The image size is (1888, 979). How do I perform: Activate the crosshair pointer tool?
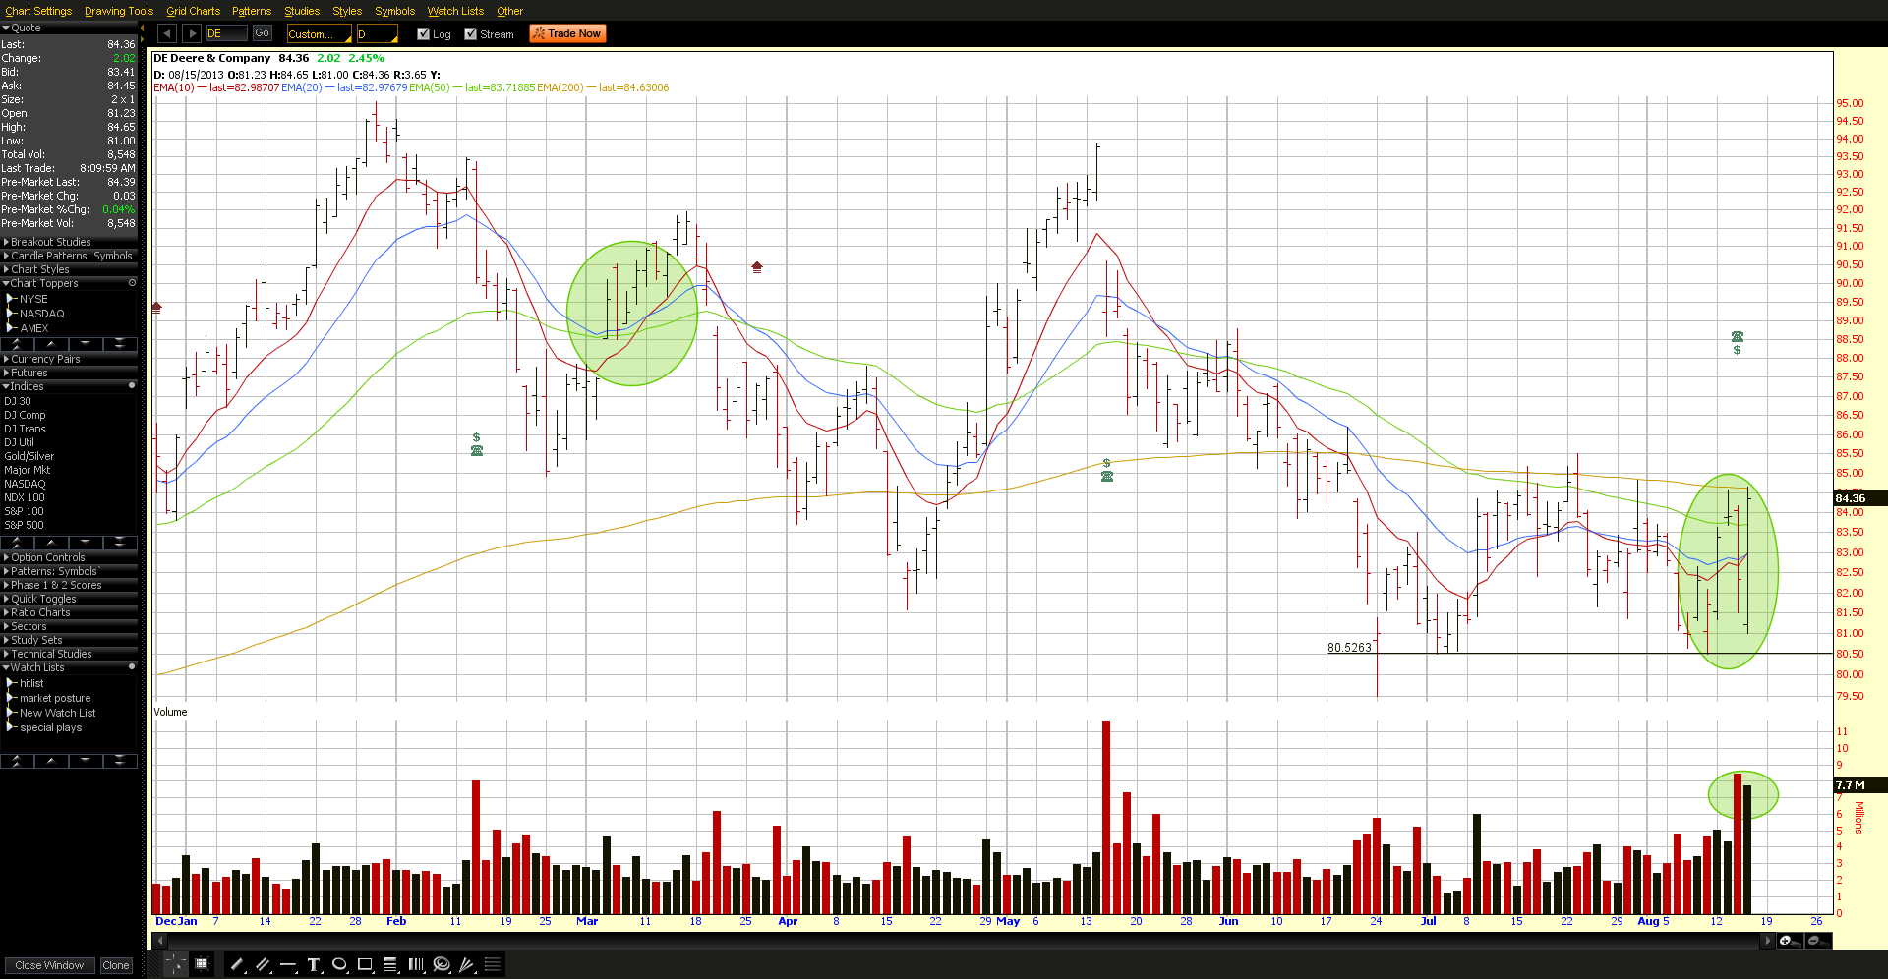[x=175, y=964]
